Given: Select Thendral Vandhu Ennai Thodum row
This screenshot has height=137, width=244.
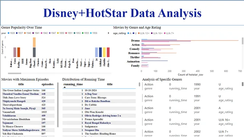Looking at the screenshot, I should 28,94.
